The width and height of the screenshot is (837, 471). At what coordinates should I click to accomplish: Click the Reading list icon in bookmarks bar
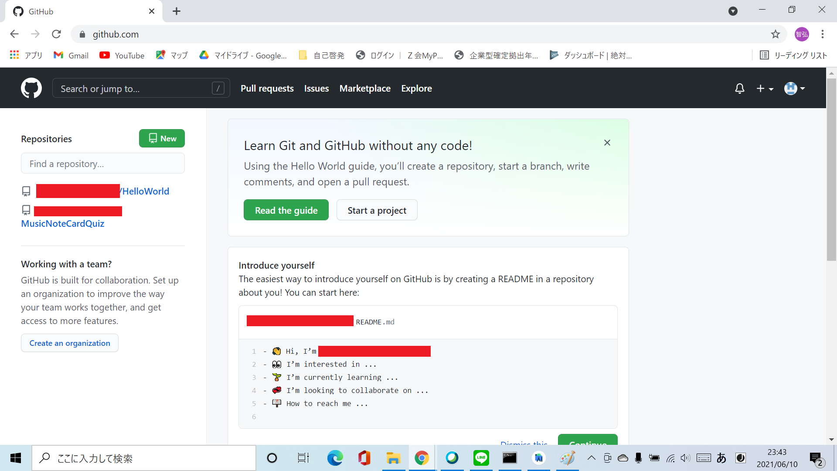pyautogui.click(x=764, y=55)
